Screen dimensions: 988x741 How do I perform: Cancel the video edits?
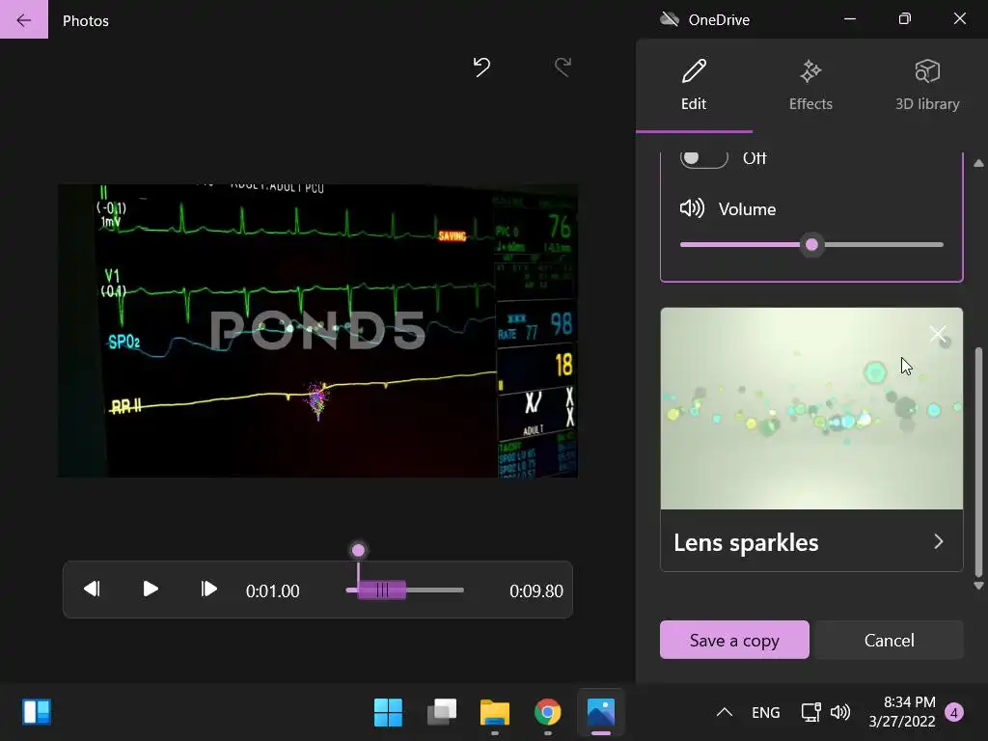coord(889,641)
